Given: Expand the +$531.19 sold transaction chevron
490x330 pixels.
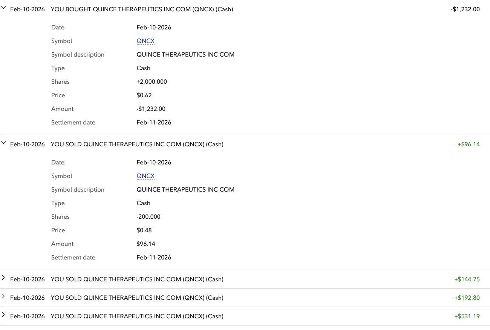Looking at the screenshot, I should tap(4, 315).
